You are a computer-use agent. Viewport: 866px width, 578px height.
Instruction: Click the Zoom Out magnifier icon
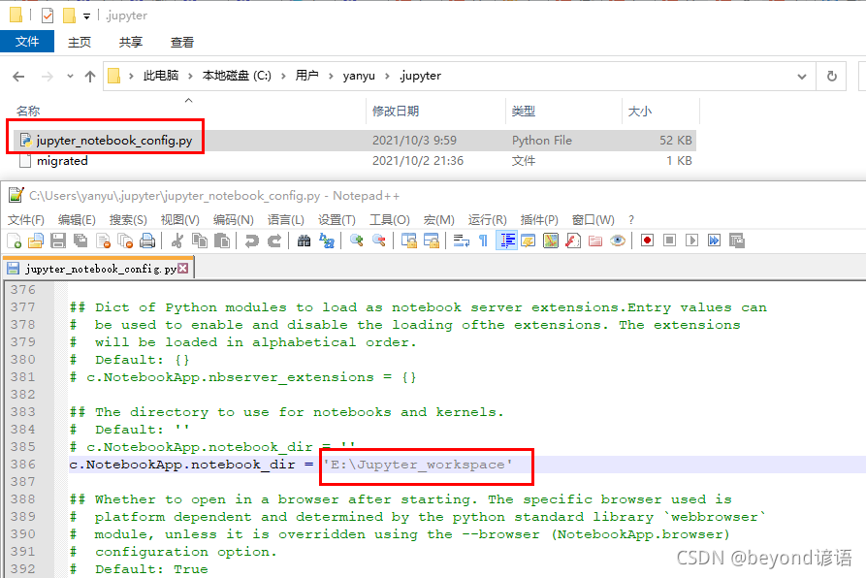click(379, 241)
